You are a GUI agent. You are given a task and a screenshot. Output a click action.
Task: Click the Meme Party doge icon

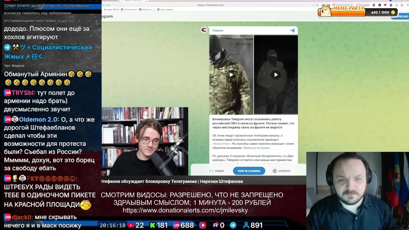pyautogui.click(x=325, y=10)
